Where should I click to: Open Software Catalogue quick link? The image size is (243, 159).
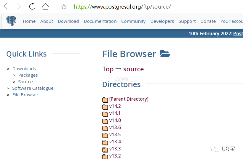[33, 88]
